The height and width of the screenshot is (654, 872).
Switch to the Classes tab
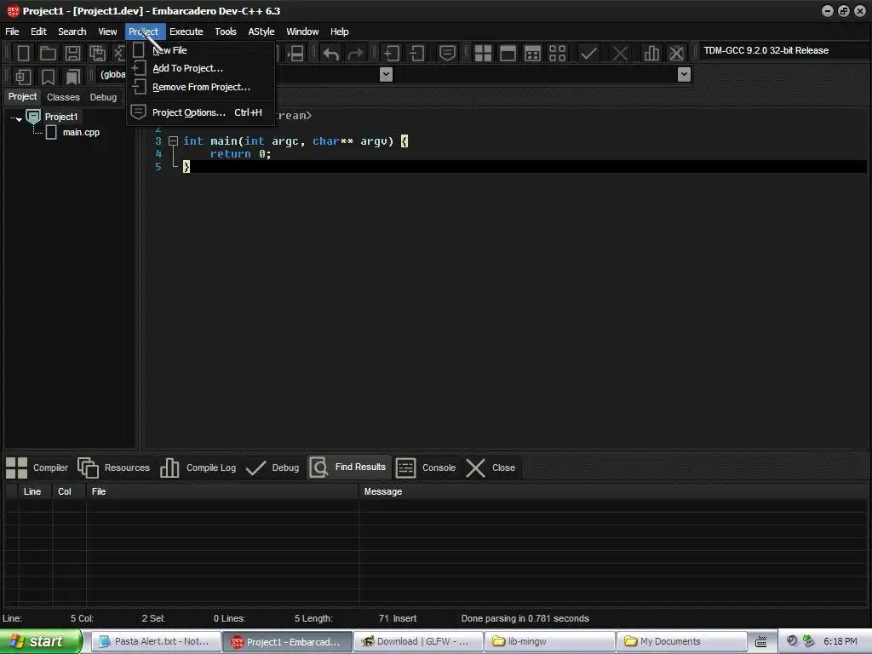click(x=63, y=97)
